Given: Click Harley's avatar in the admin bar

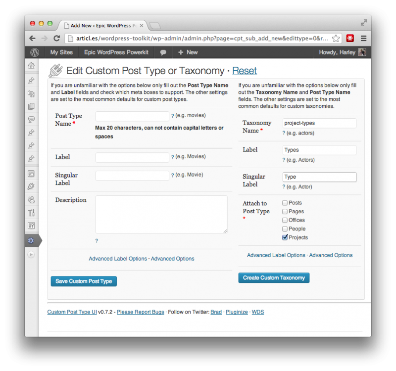Looking at the screenshot, I should (362, 52).
